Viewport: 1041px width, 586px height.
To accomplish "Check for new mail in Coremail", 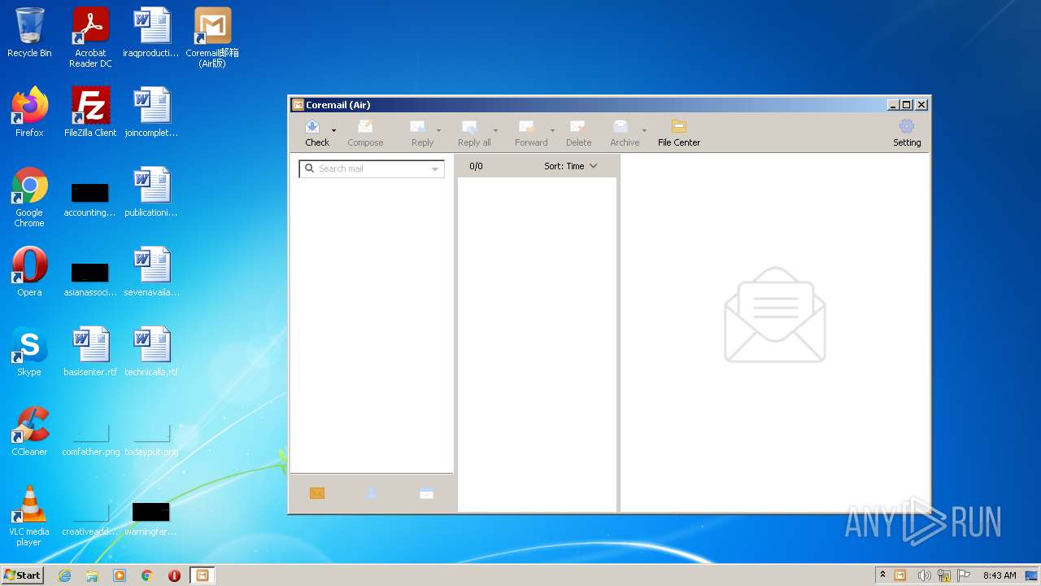I will pos(316,133).
